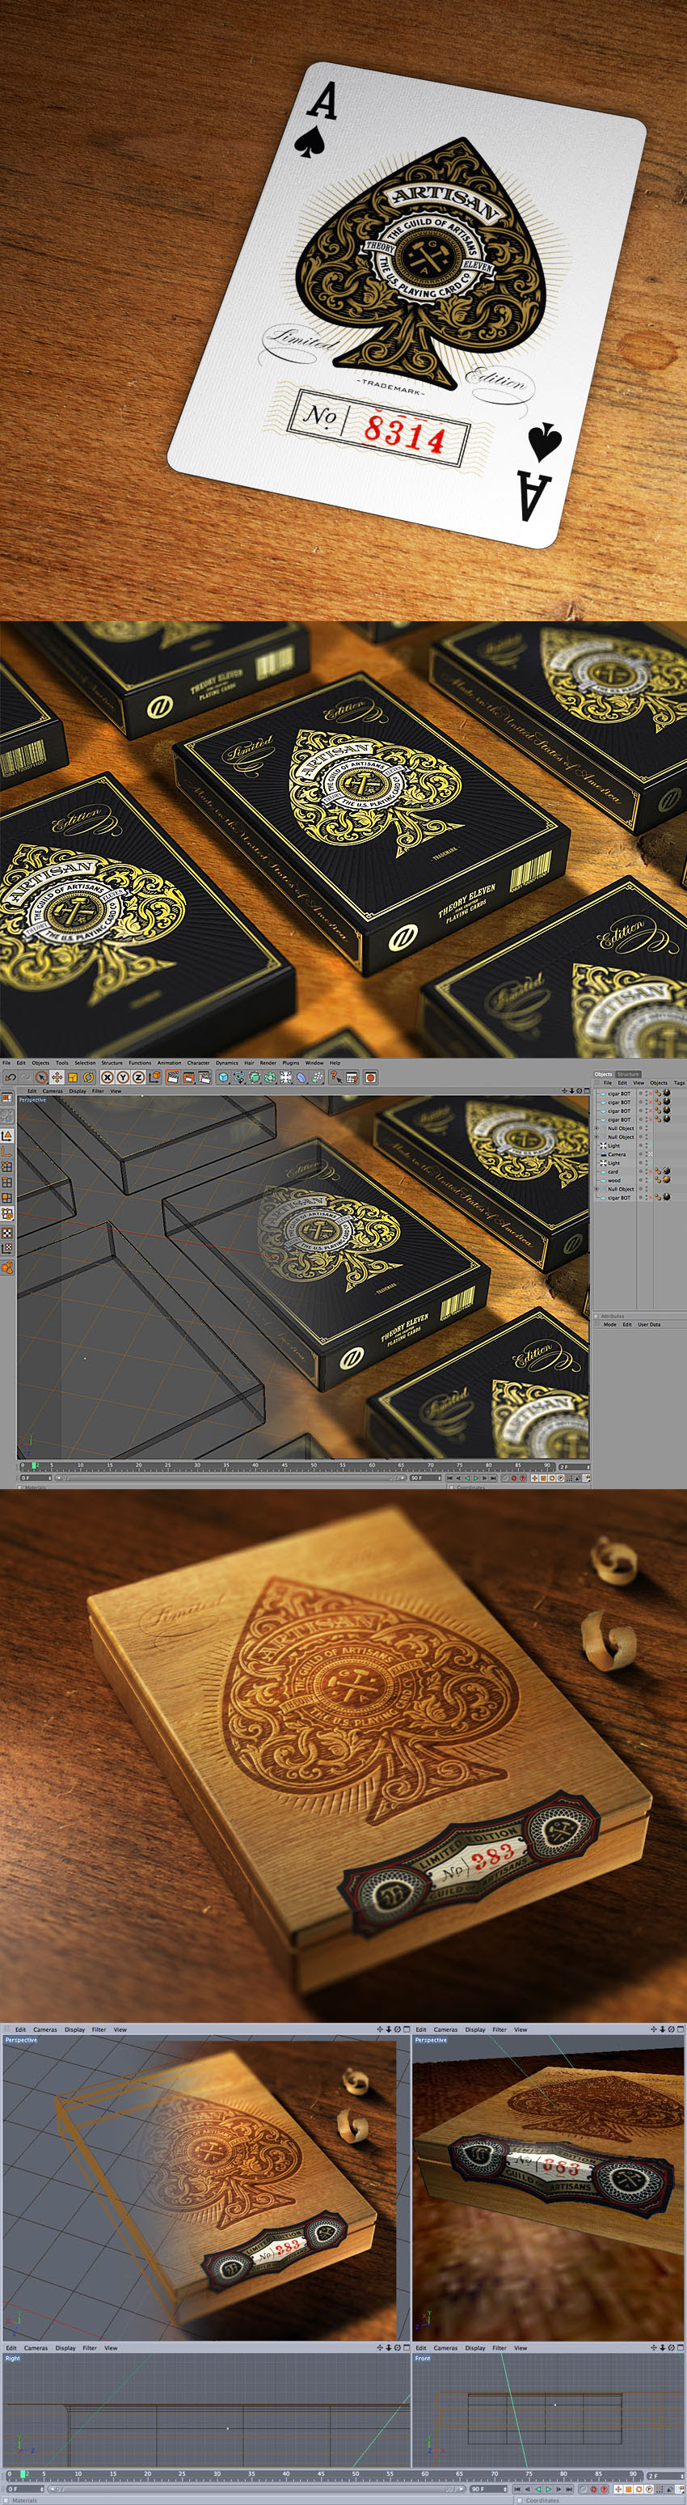The image size is (687, 2505).
Task: Toggle the visibility dot of the wood object
Action: (x=647, y=1182)
